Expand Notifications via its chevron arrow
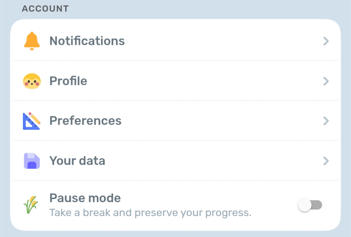351x237 pixels. coord(326,41)
